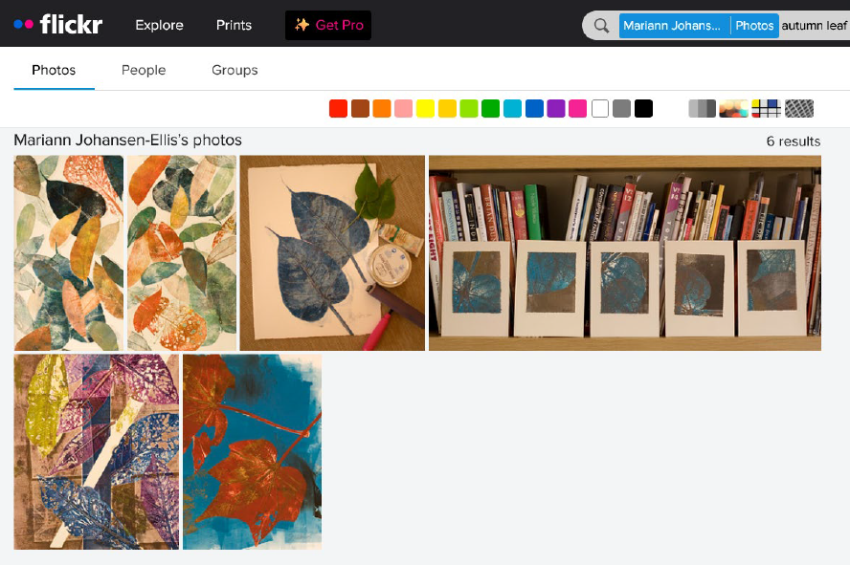The width and height of the screenshot is (850, 565).
Task: Click the search magnifier icon
Action: (x=601, y=26)
